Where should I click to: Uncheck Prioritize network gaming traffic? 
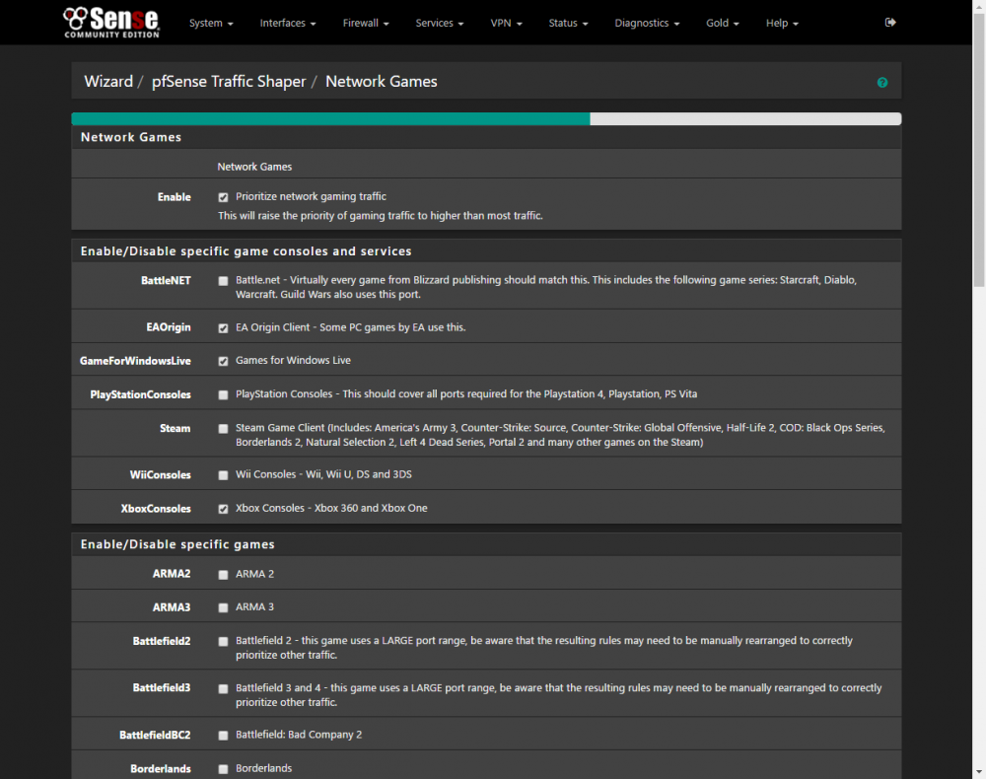[223, 197]
